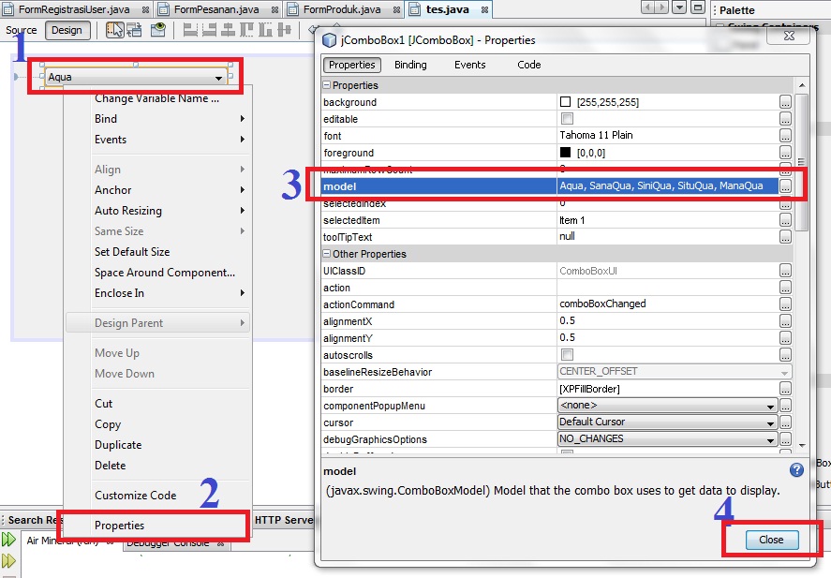
Task: Select the Selection Mode arrow tool
Action: (115, 29)
